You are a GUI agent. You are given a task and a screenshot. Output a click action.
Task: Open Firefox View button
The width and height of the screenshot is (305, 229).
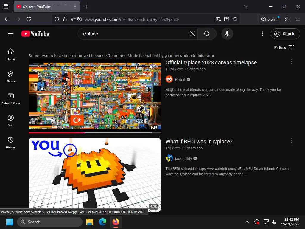[x=6, y=7]
